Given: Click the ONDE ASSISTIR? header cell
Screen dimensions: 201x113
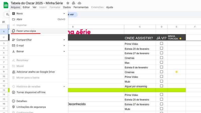Looking at the screenshot, I should point(140,37).
